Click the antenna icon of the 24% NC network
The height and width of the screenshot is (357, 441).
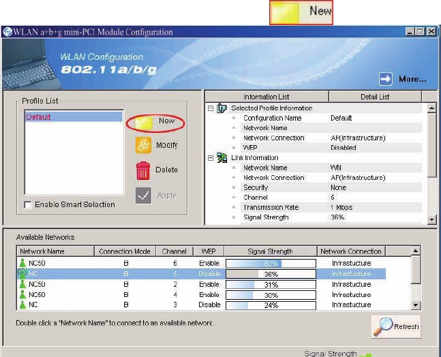coord(22,305)
